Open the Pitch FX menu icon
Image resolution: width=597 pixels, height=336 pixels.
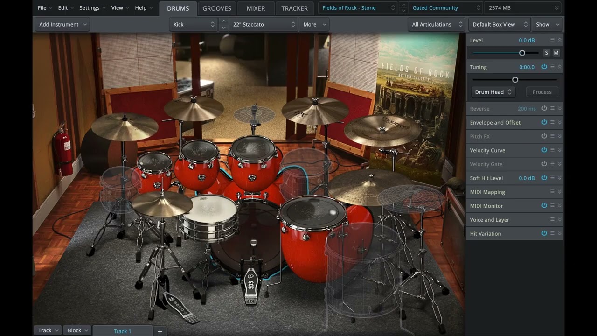(552, 136)
